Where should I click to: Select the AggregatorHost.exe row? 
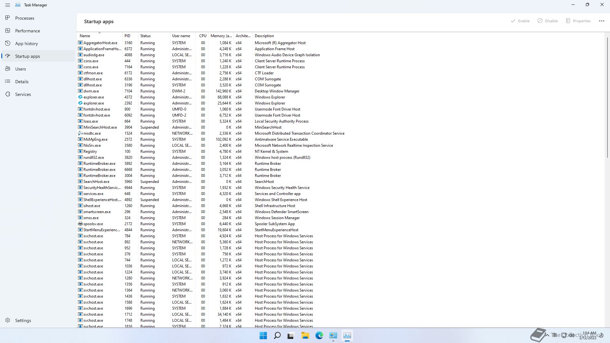coord(341,43)
